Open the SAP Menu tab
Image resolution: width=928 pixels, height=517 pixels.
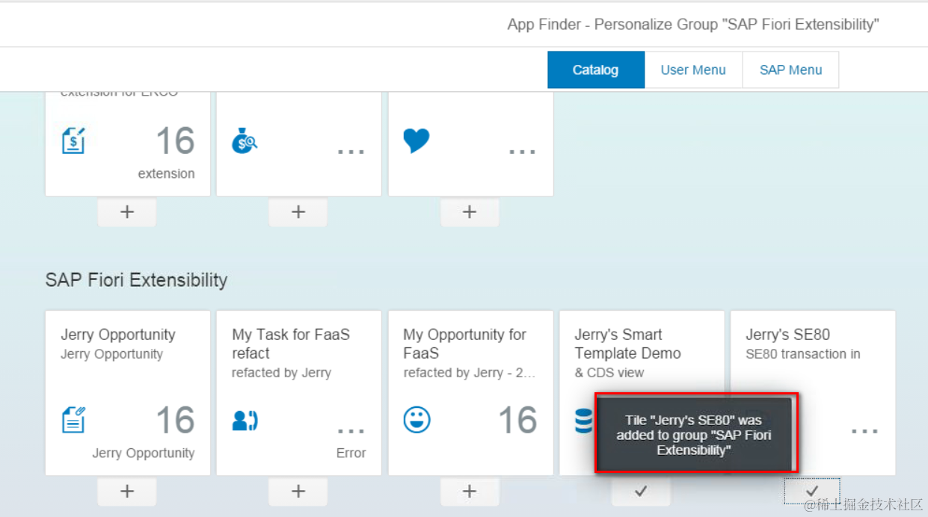[790, 70]
